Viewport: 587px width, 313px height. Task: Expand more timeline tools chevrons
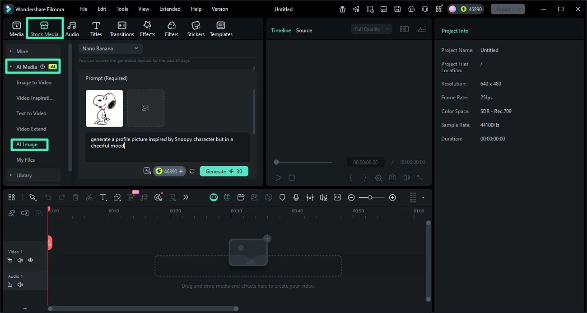pos(186,197)
